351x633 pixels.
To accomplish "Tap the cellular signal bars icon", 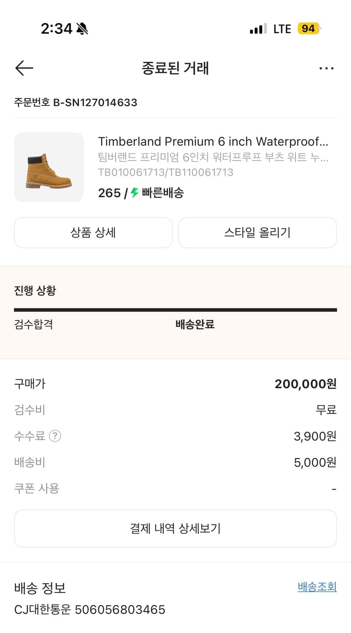I will pos(258,29).
